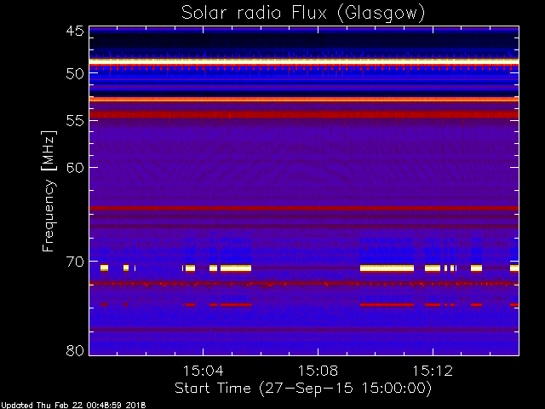
Task: Click the 15:08 time tick label
Action: (x=318, y=371)
